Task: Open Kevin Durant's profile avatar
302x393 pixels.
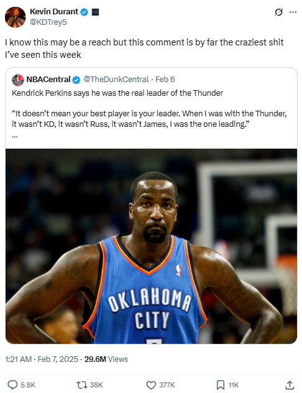Action: click(x=16, y=17)
